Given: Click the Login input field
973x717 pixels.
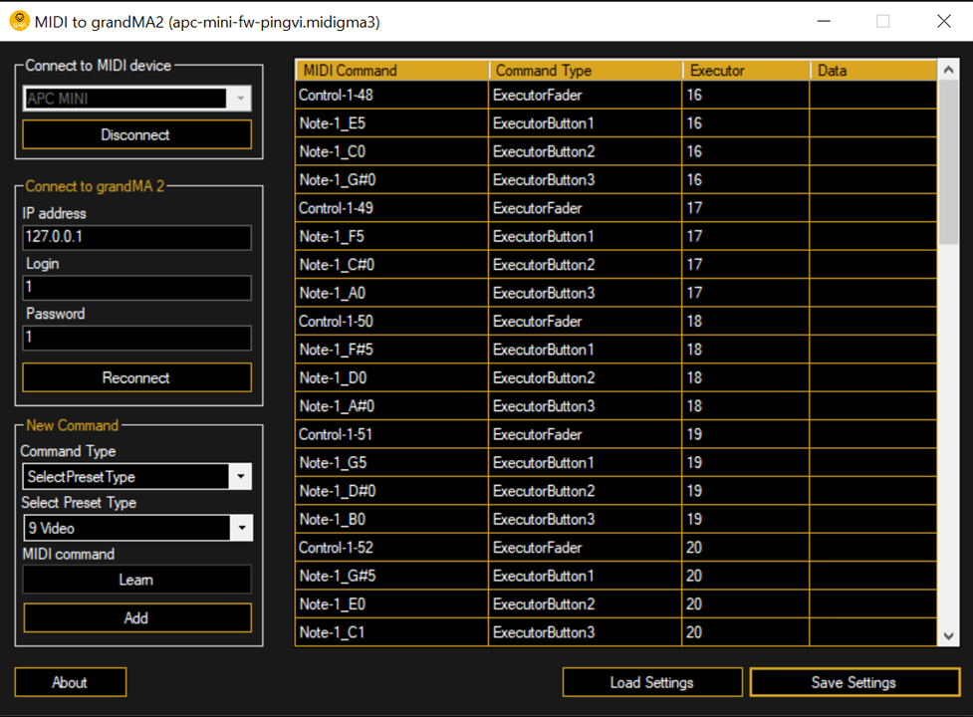Looking at the screenshot, I should tap(136, 287).
